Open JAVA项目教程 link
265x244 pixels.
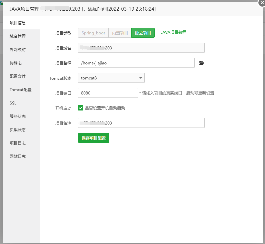point(173,32)
